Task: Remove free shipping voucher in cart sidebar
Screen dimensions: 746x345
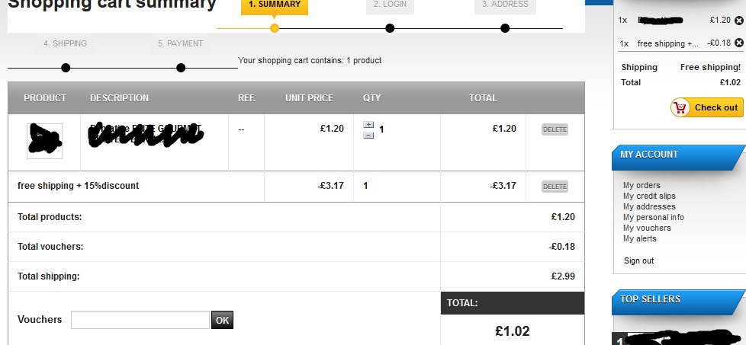Action: tap(738, 43)
